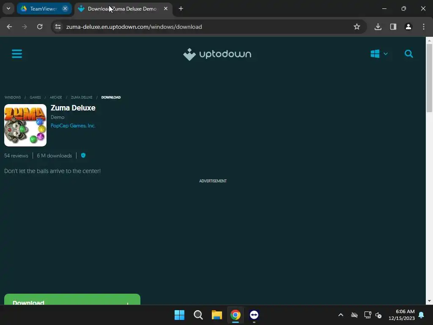Viewport: 433px width, 325px height.
Task: Click the 54 reviews text
Action: [x=16, y=156]
